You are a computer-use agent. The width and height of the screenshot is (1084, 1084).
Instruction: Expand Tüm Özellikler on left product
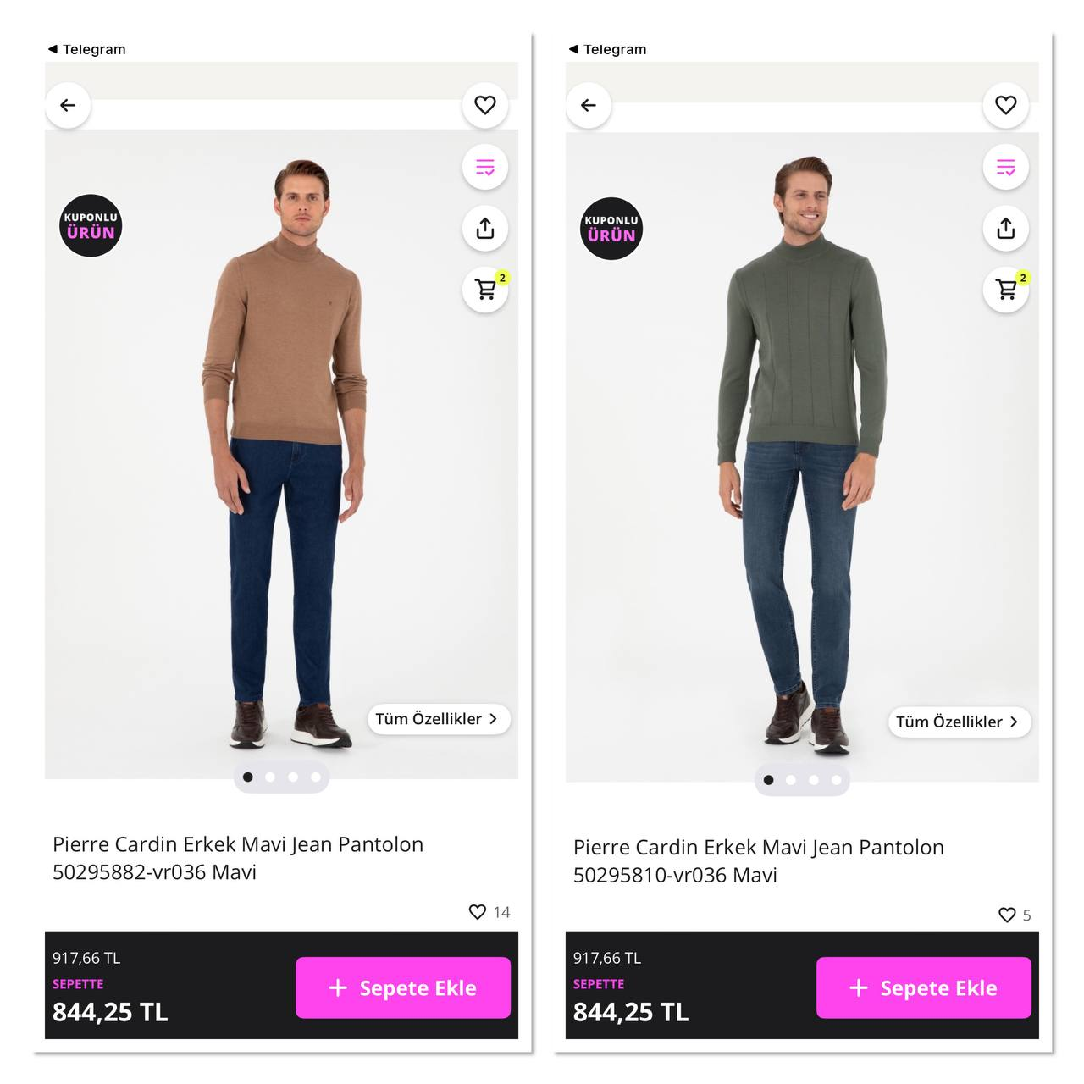(x=437, y=719)
